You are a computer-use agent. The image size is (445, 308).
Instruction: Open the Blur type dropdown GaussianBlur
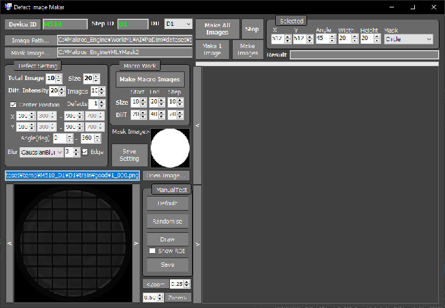41,152
